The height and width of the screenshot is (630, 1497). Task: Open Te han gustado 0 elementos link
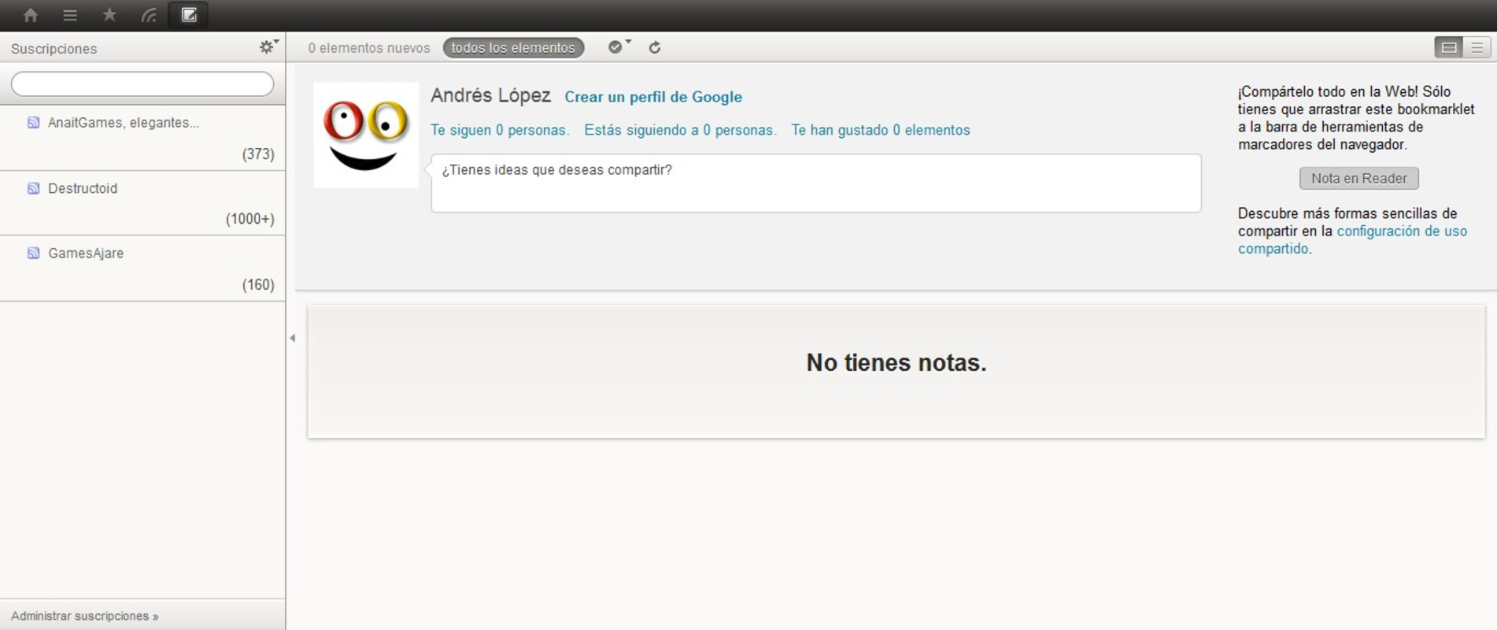(881, 130)
